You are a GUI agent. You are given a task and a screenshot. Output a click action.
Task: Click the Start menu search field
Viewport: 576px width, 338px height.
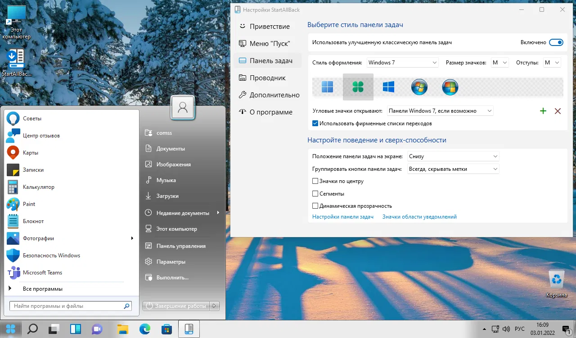(x=67, y=306)
